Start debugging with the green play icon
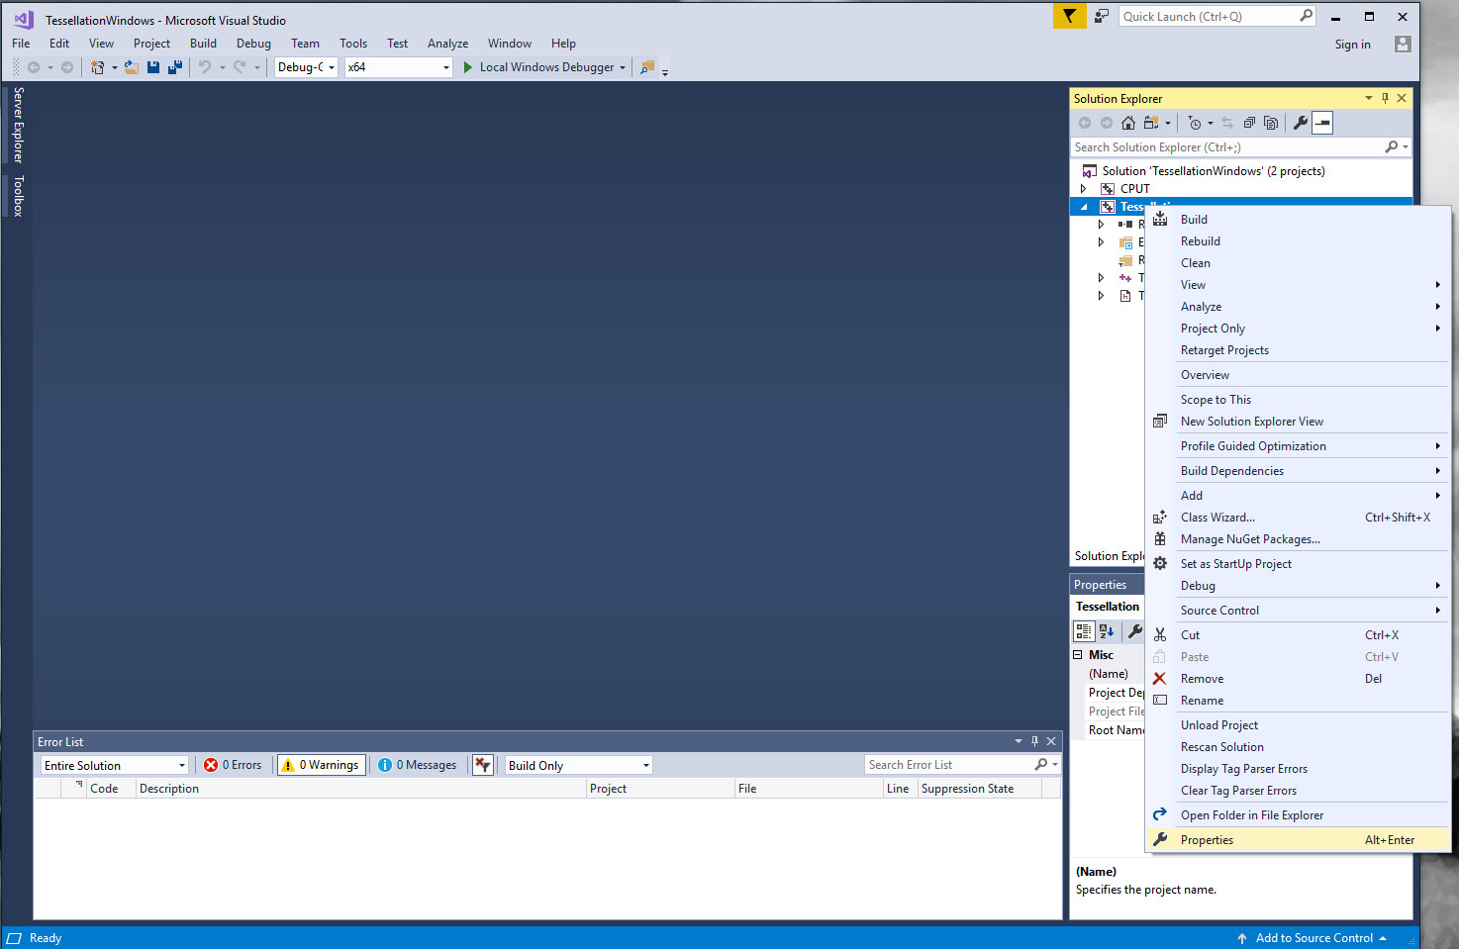Screen dimensions: 1459x949 (x=468, y=67)
